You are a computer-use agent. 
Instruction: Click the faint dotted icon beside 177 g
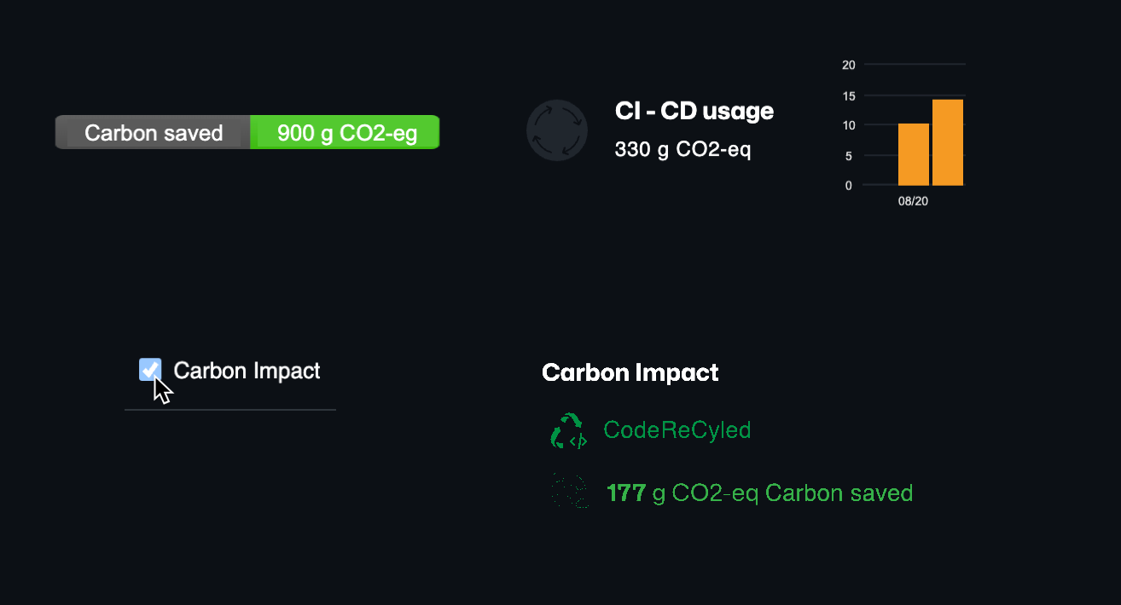569,492
